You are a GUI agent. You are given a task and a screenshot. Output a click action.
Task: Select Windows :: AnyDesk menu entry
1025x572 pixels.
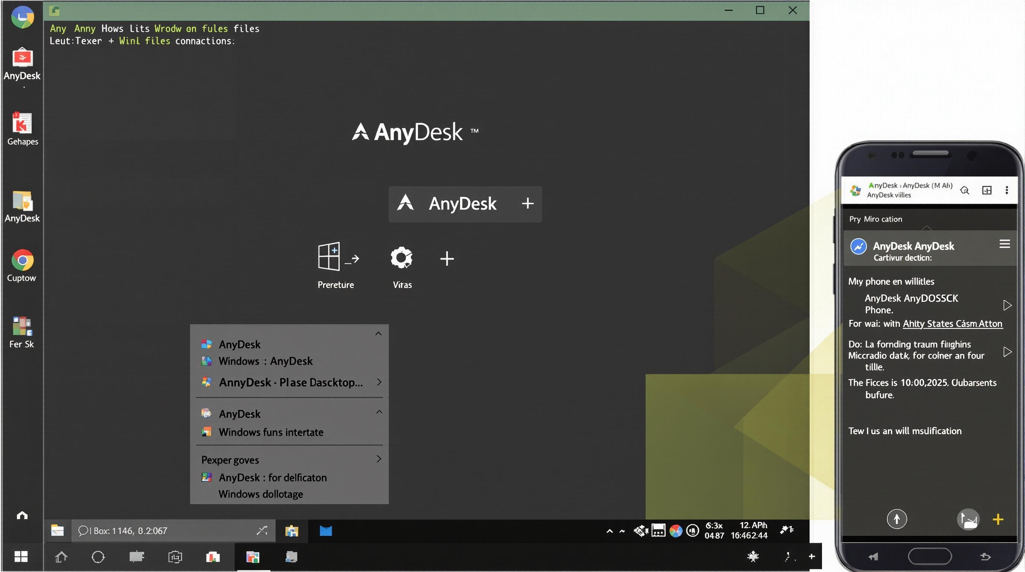(266, 361)
